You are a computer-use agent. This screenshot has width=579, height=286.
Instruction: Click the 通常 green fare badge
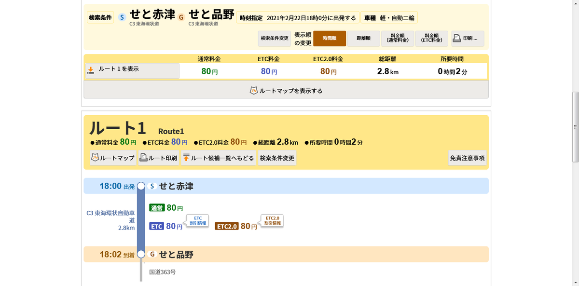[x=156, y=208]
